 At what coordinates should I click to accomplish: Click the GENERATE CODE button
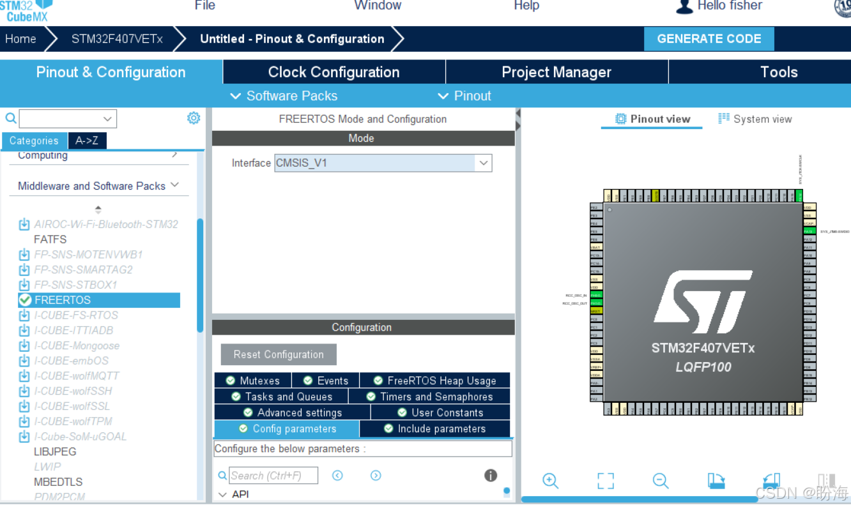pos(709,39)
